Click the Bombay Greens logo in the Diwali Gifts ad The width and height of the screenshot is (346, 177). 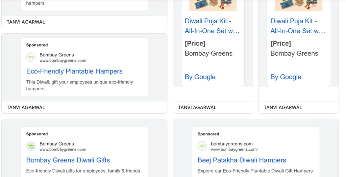pyautogui.click(x=31, y=146)
